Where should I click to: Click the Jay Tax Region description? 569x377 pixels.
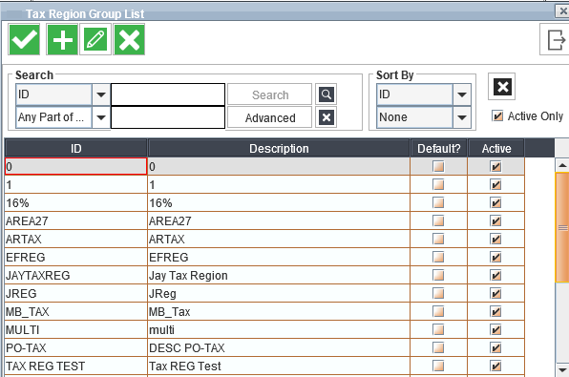(x=279, y=275)
